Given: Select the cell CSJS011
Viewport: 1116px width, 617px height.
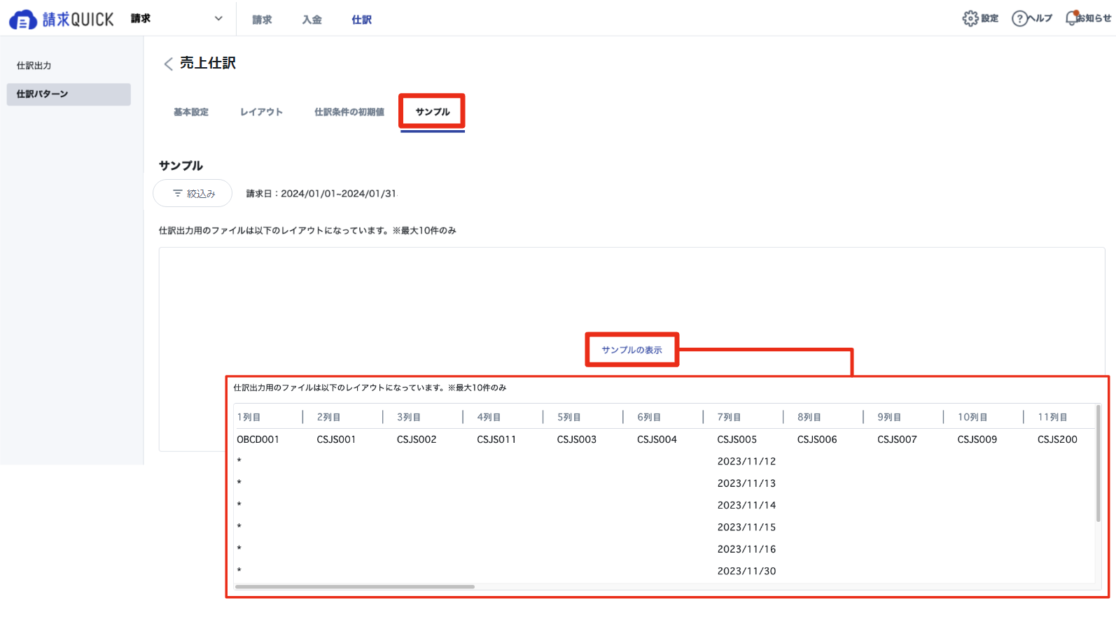Looking at the screenshot, I should (x=496, y=439).
